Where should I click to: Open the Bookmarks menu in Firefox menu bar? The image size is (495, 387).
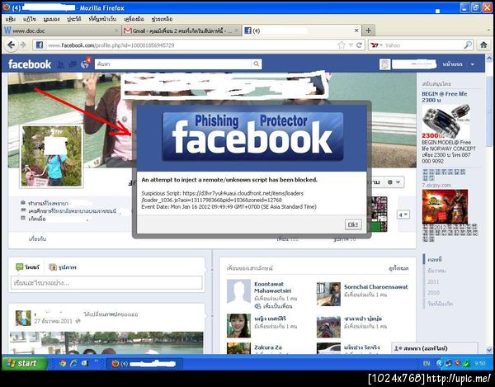coord(102,19)
